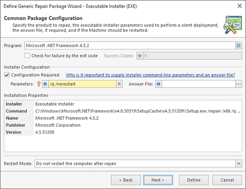The image size is (246, 189).
Task: Click the Parameters input field
Action: pyautogui.click(x=82, y=84)
